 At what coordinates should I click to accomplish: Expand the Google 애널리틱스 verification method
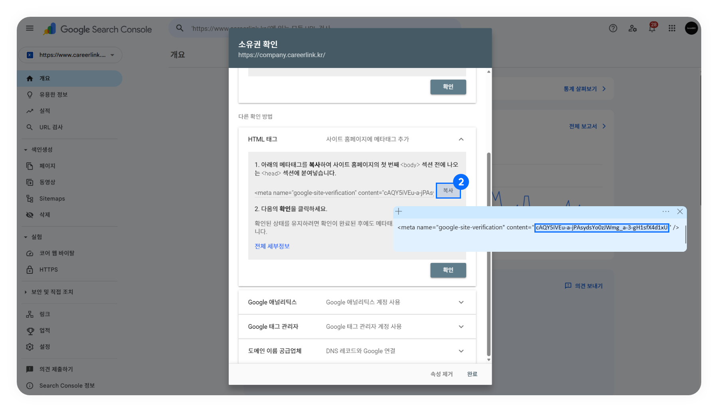(461, 303)
